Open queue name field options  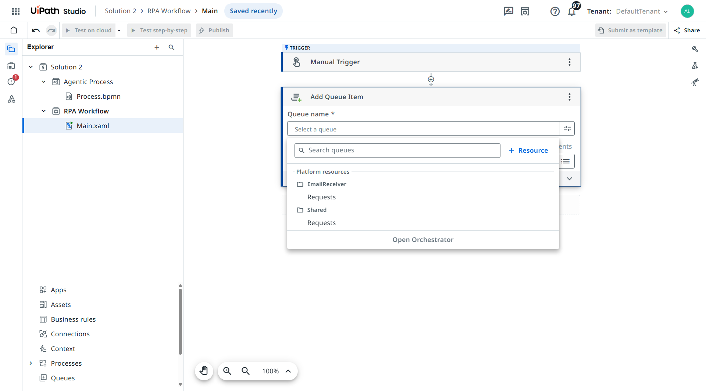point(567,128)
